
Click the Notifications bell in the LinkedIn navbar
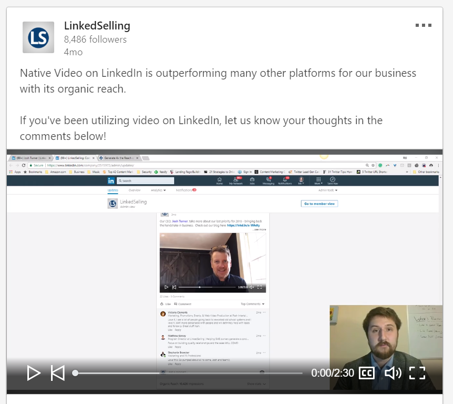285,181
